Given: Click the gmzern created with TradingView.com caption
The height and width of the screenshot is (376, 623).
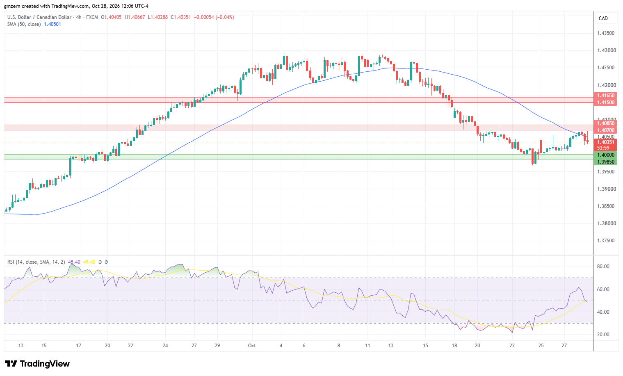Looking at the screenshot, I should pos(77,6).
